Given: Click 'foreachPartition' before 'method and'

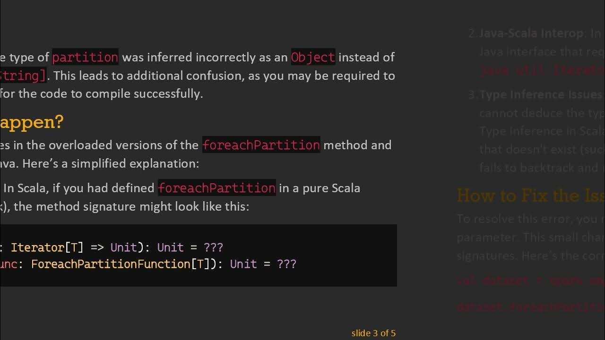Looking at the screenshot, I should tap(261, 145).
